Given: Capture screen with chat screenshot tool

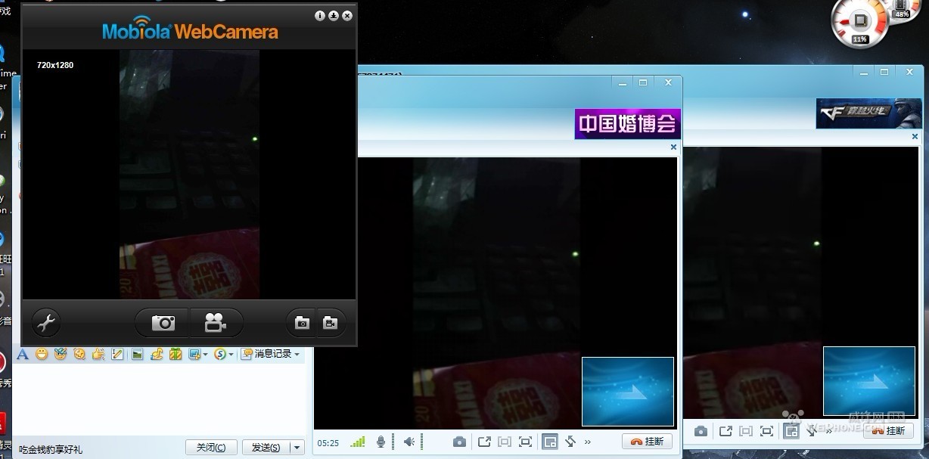Looking at the screenshot, I should (x=194, y=354).
